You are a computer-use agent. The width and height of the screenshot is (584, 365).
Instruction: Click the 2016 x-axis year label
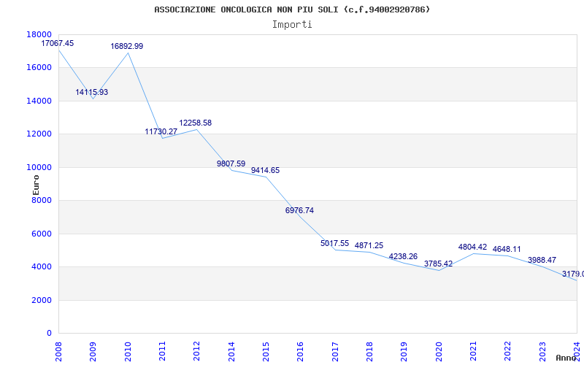pos(301,351)
